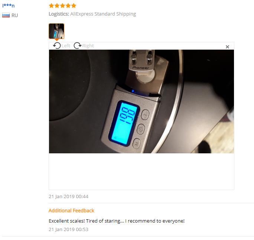Screen dimensions: 254x240
Task: Click the first orange rating star
Action: 51,6
